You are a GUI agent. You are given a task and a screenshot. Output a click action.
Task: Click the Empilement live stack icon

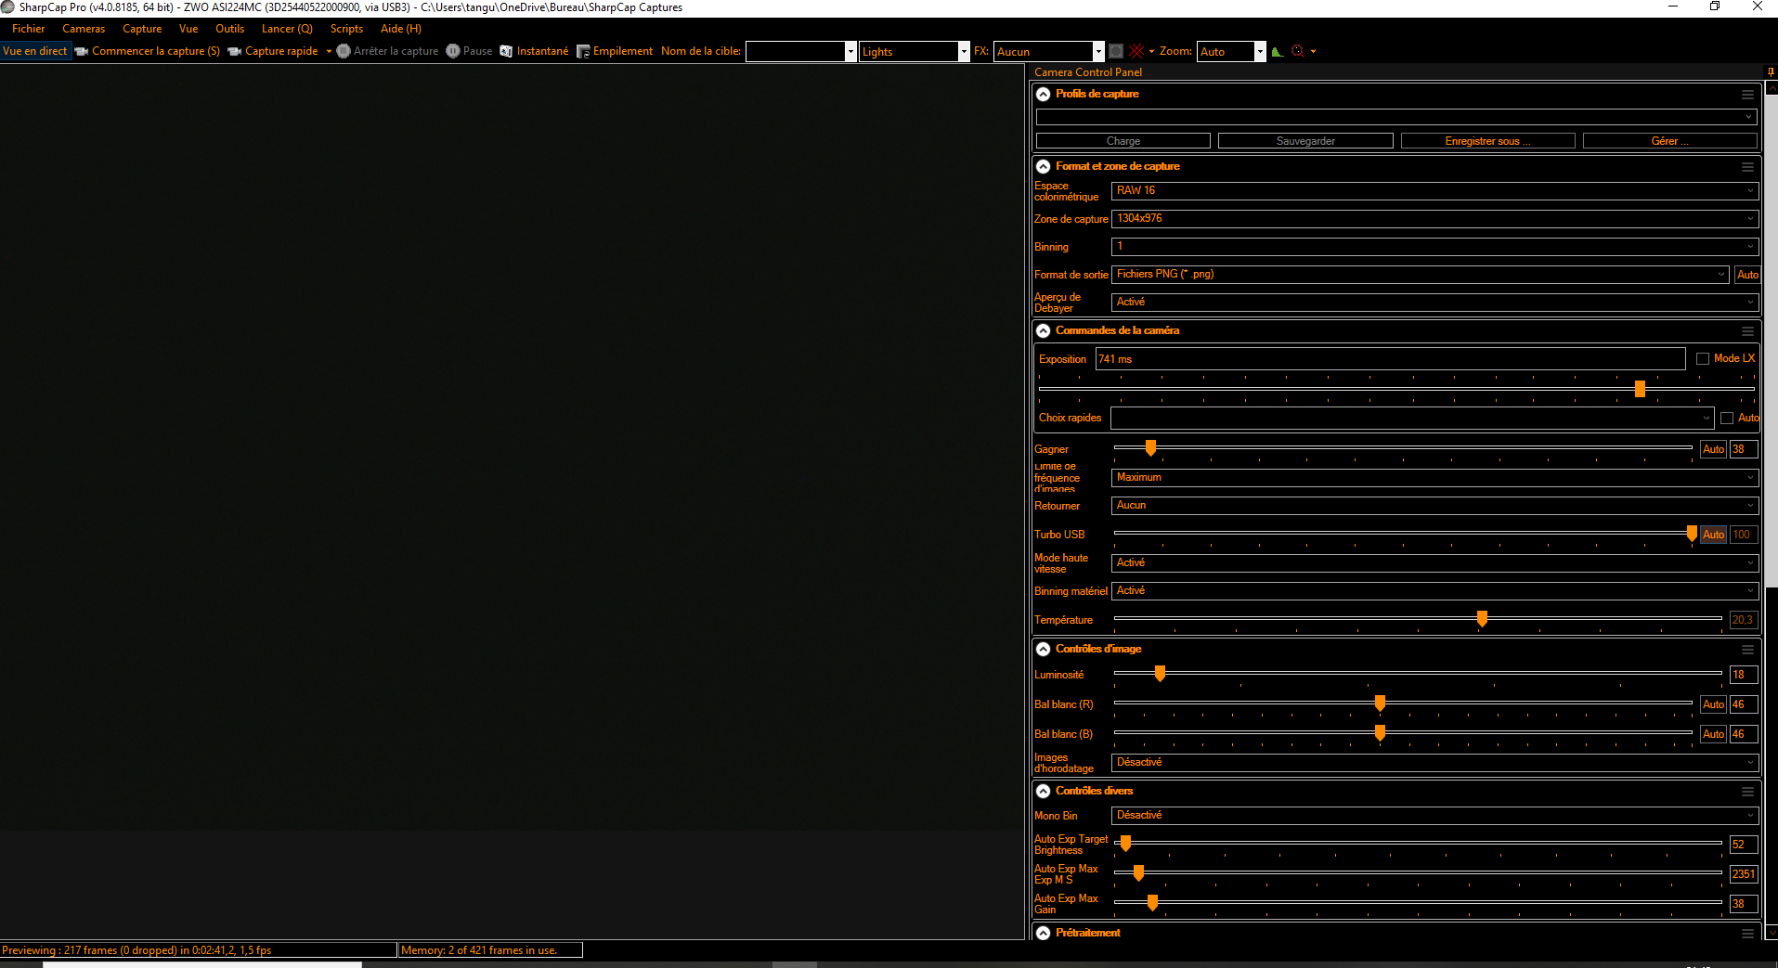click(x=583, y=51)
